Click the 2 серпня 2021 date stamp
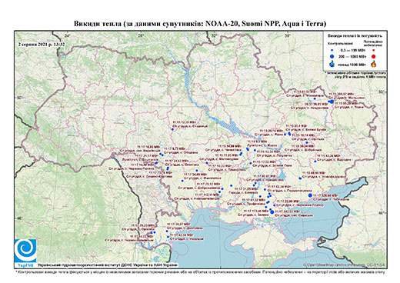This screenshot has height=283, width=400. click(x=42, y=44)
